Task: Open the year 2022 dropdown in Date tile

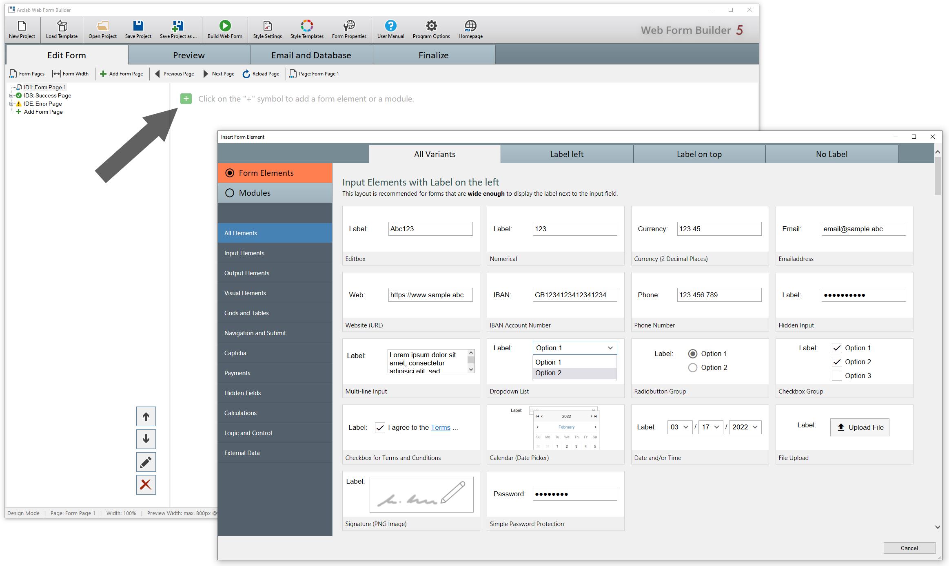Action: coord(745,427)
